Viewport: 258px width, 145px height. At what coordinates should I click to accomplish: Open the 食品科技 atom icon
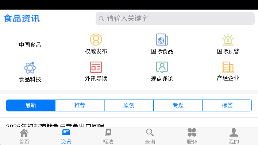click(x=30, y=68)
